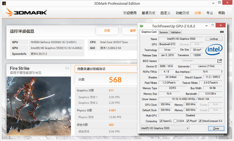Click the 3DMark title bar app icon
This screenshot has width=234, height=141.
click(x=4, y=3)
